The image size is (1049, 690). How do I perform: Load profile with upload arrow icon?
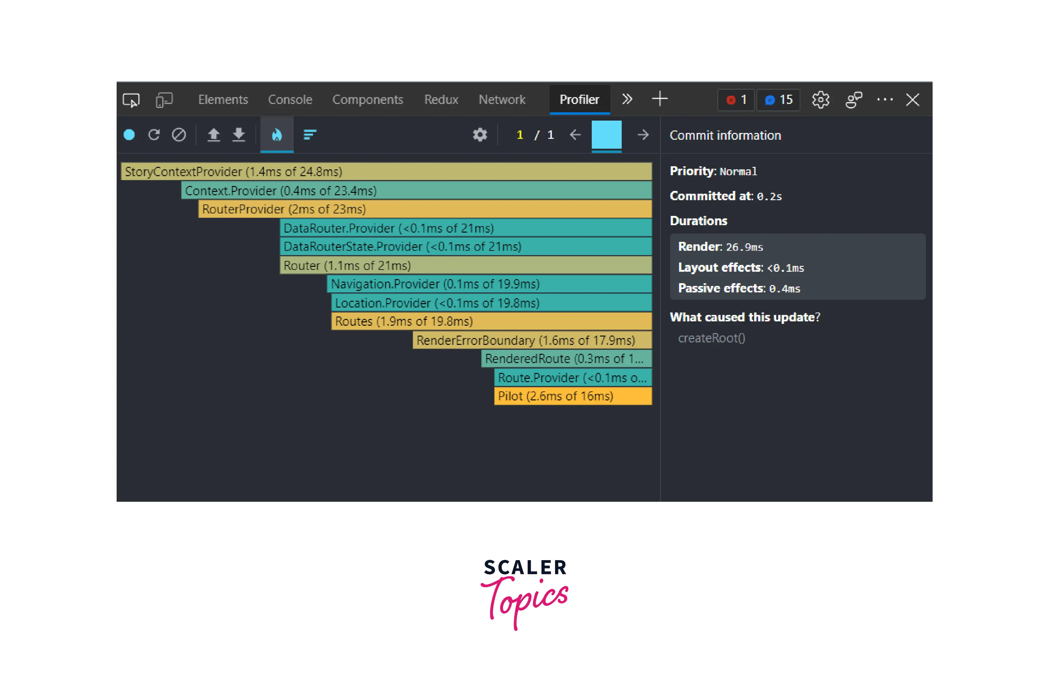[214, 135]
